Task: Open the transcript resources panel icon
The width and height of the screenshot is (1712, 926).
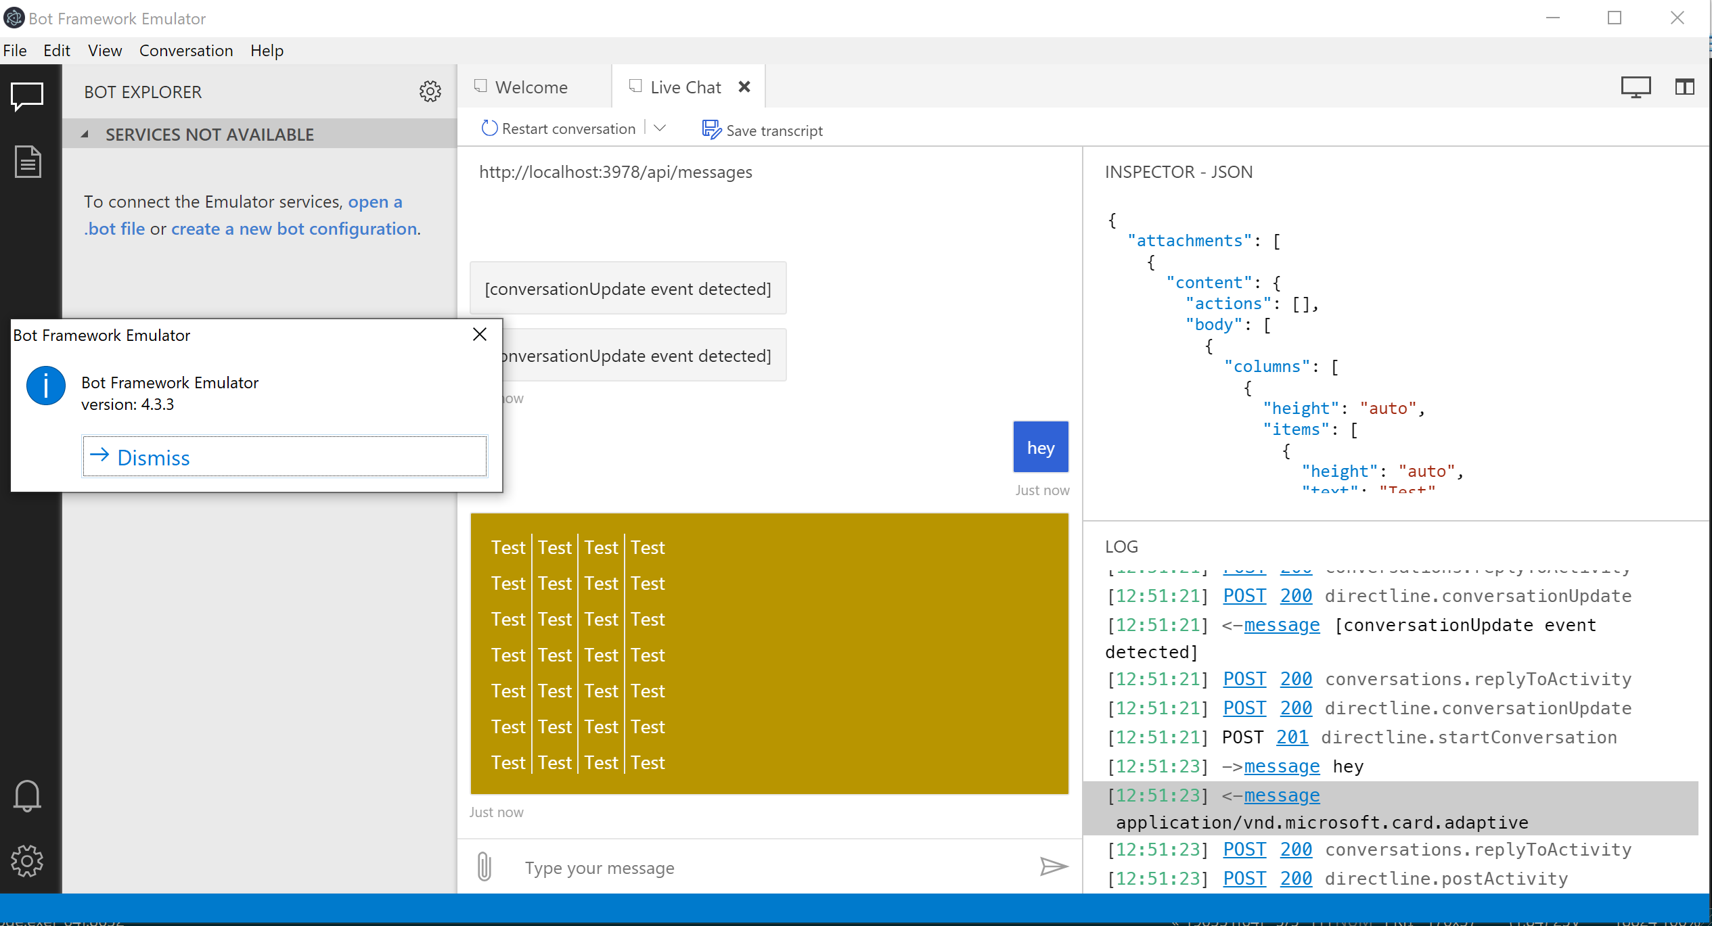Action: 28,161
